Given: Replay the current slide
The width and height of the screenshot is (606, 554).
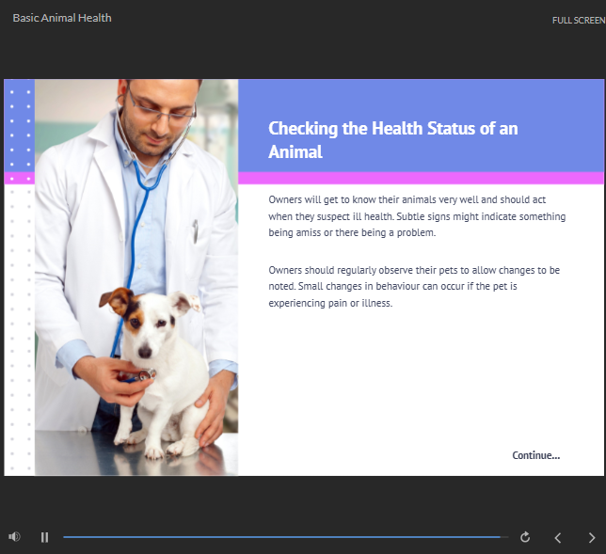Looking at the screenshot, I should coord(525,537).
